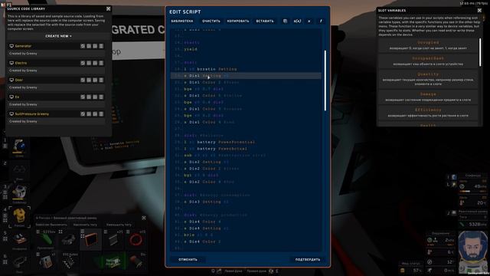
Task: Click the clipboard icon beside ВСТАВИТЬ
Action: [285, 21]
